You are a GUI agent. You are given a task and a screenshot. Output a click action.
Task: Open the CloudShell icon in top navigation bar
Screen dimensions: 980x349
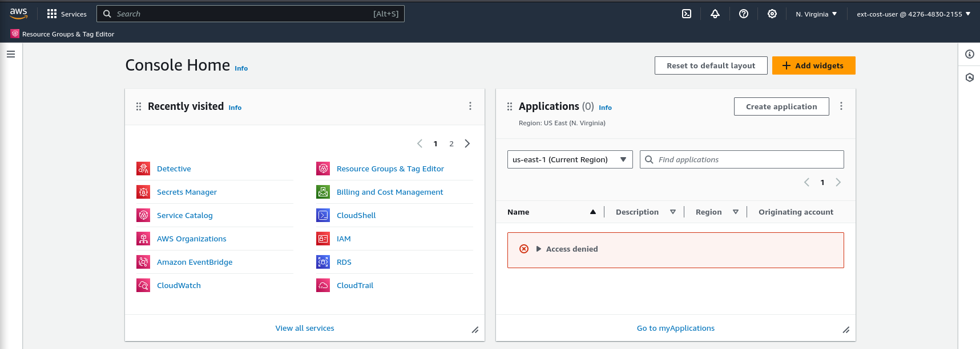[x=687, y=14]
